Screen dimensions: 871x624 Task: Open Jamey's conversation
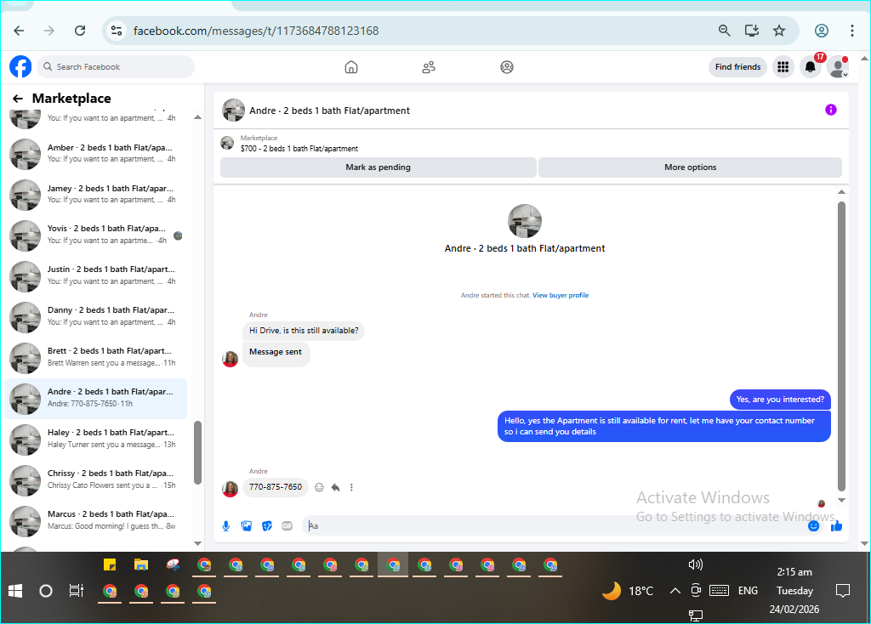(95, 195)
